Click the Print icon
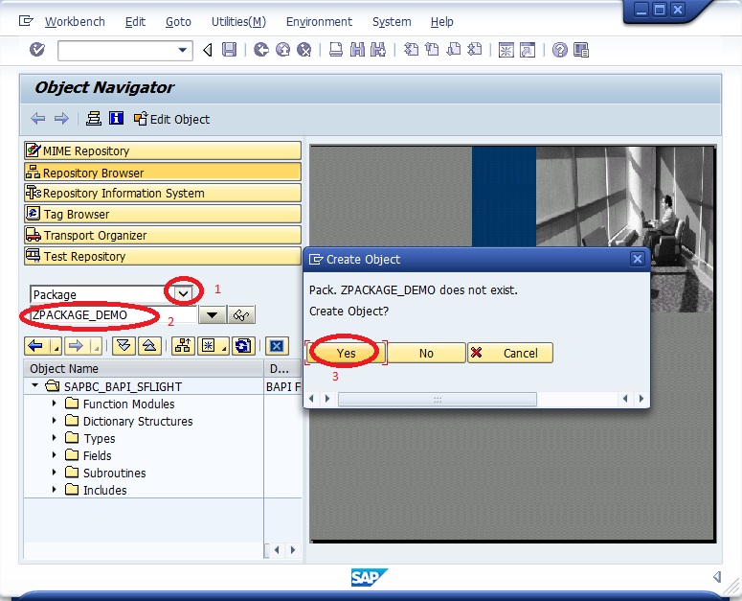Viewport: 742px width, 601px height. pos(336,50)
